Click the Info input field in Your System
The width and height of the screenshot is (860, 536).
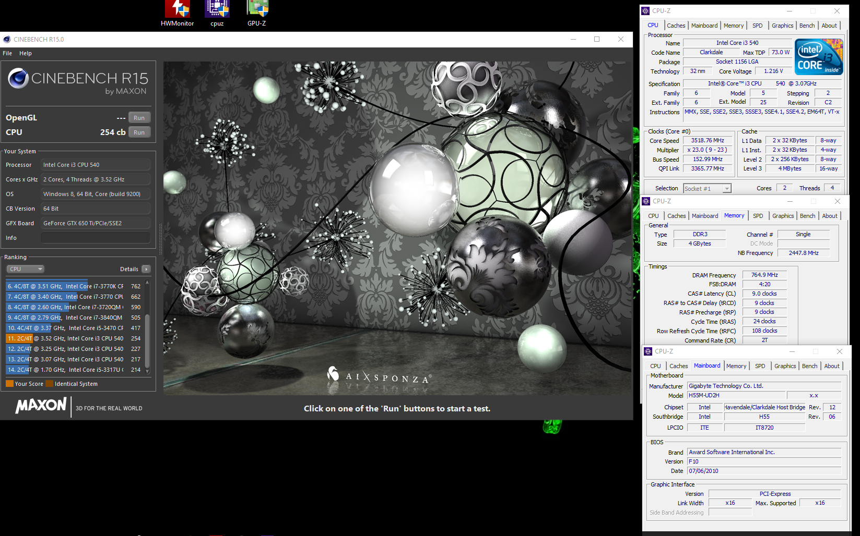point(96,238)
